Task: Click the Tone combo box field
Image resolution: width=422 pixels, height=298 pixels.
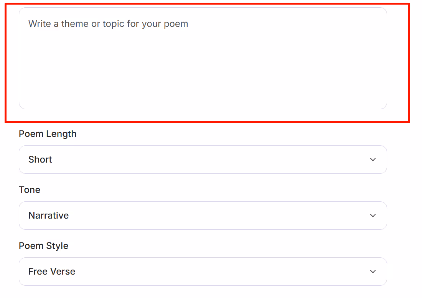Action: pos(203,216)
